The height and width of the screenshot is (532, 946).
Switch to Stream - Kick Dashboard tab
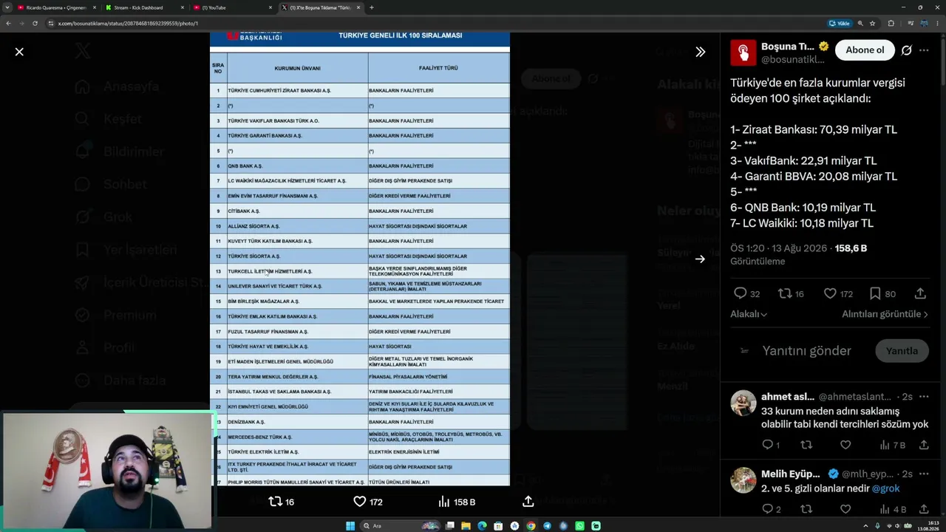(144, 7)
